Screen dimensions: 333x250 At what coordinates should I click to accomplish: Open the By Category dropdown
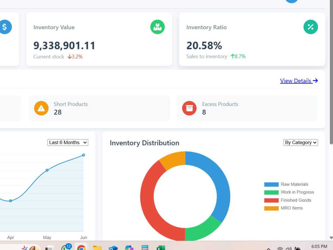[x=300, y=142]
